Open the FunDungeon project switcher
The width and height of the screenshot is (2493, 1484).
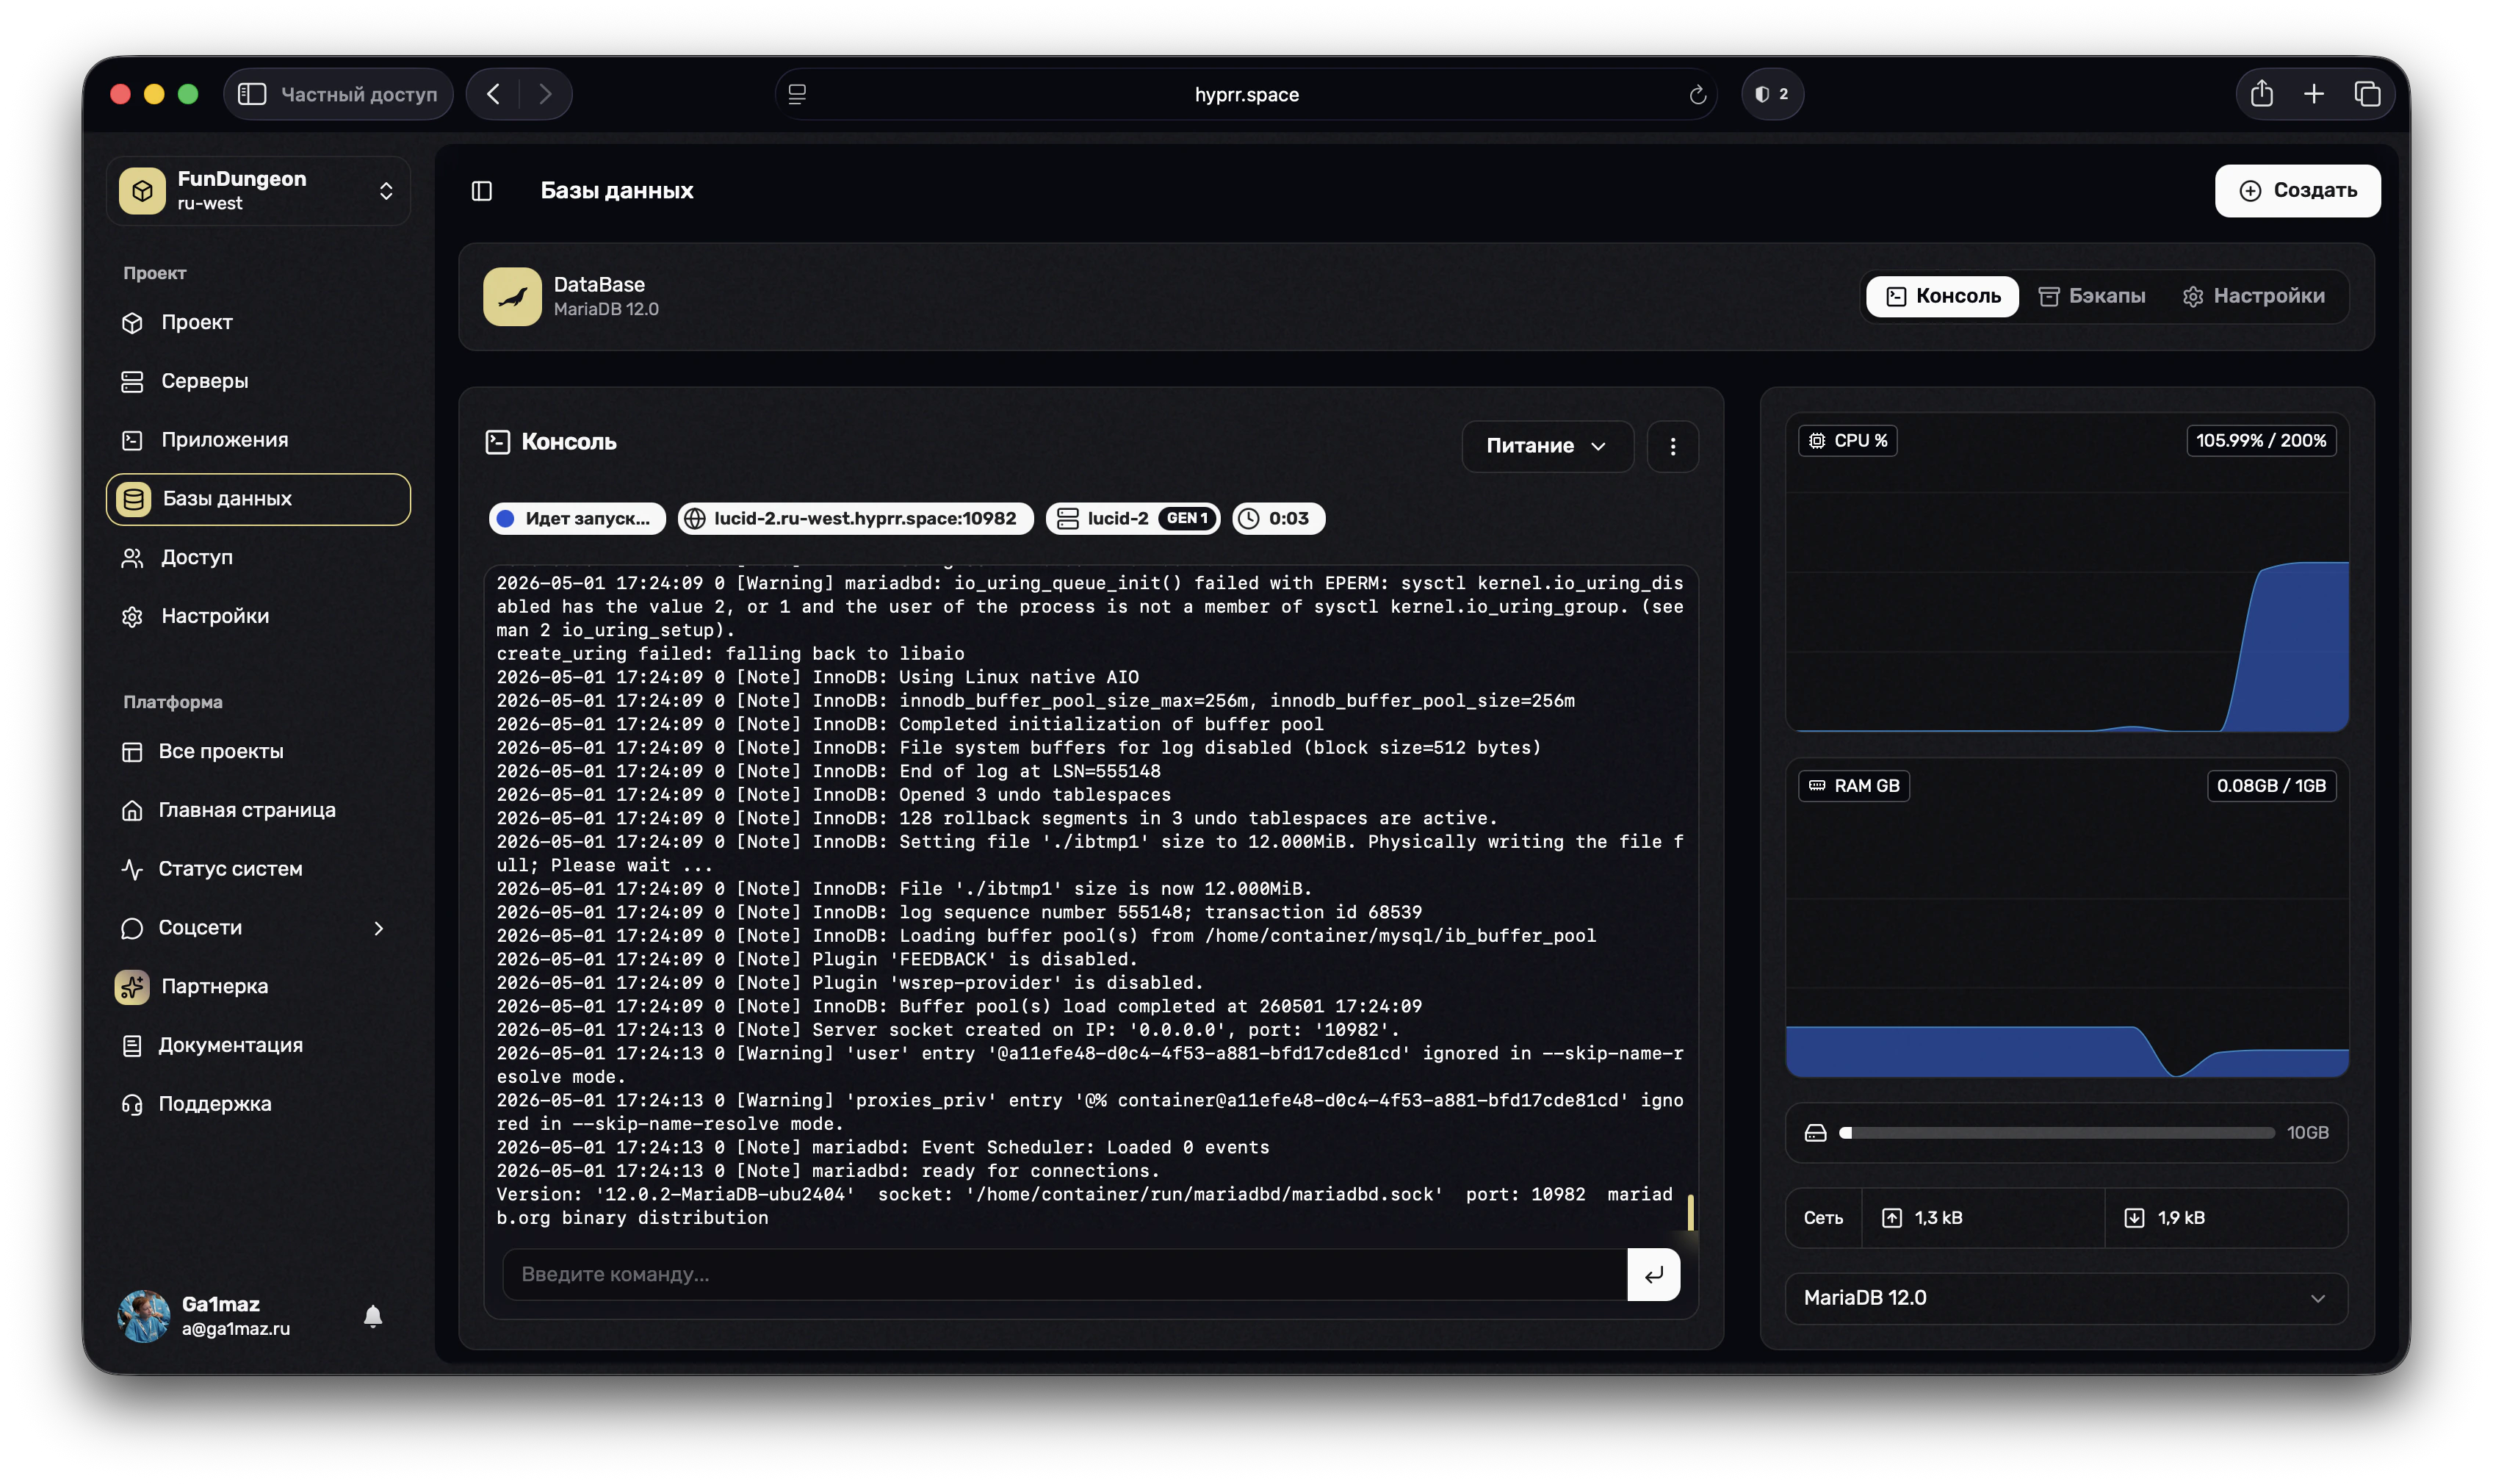click(258, 190)
